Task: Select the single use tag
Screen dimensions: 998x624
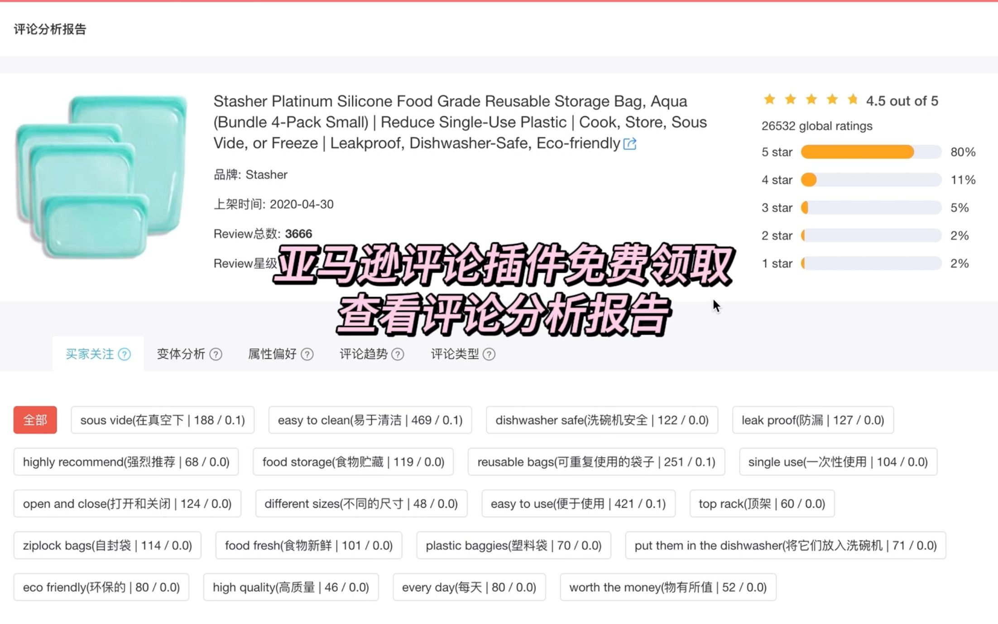Action: [838, 461]
